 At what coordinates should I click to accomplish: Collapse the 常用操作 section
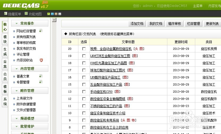[x=30, y=23]
